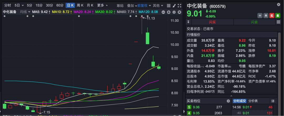Click the 交易状态:已收市 status text
This screenshot has height=116, width=284.
(x=200, y=29)
